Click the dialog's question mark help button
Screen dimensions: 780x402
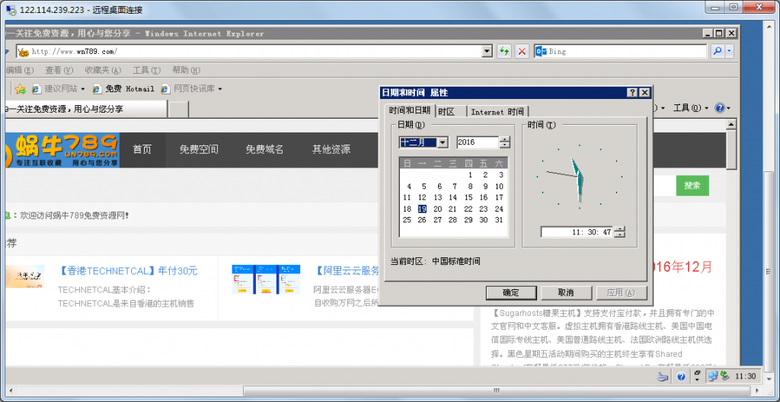pos(632,92)
